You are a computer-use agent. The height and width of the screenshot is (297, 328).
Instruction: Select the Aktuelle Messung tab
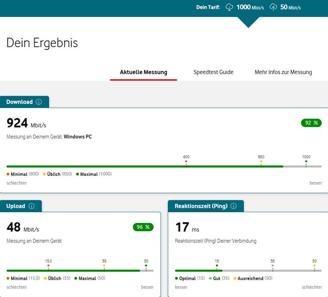[143, 72]
